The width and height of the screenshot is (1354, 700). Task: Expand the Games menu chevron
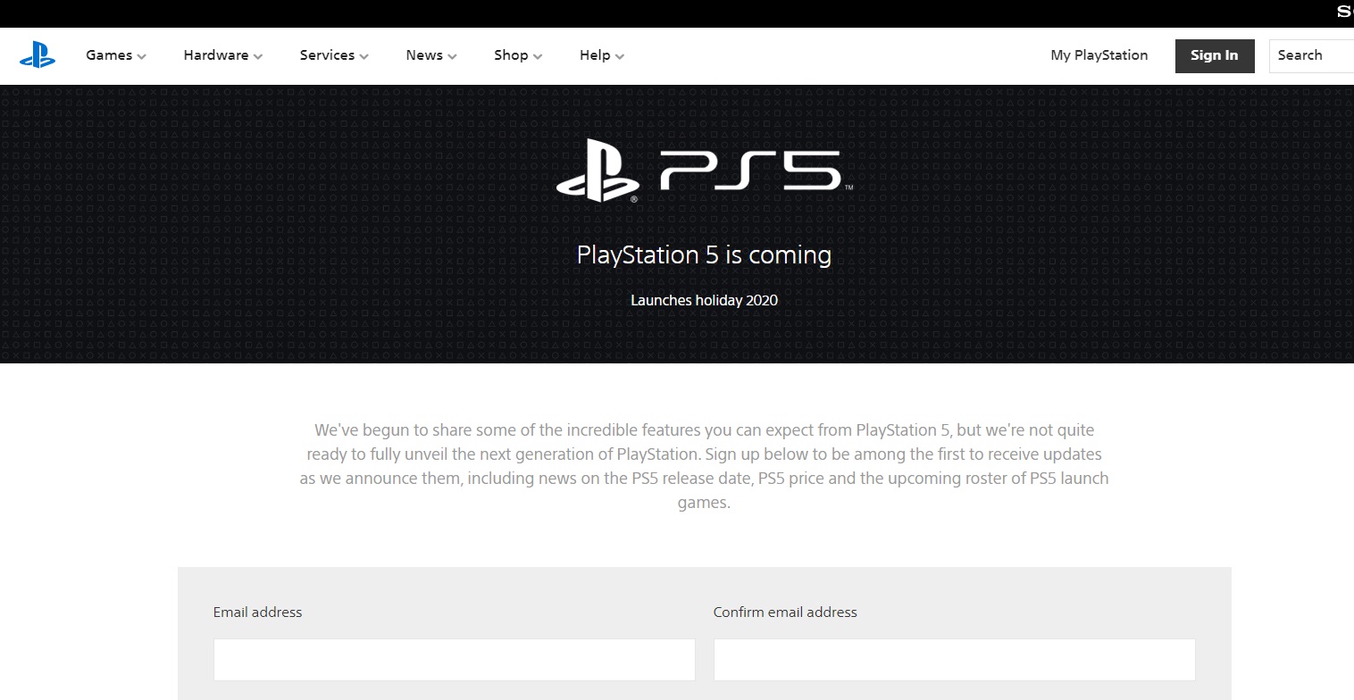tap(141, 56)
